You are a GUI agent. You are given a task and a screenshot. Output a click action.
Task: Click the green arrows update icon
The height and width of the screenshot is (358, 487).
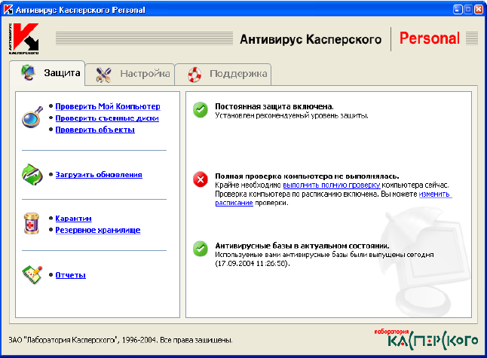point(32,175)
